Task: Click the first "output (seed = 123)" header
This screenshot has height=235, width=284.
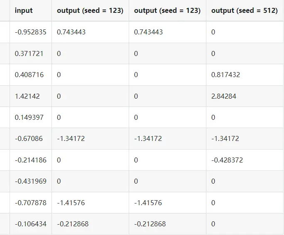Action: tap(90, 11)
